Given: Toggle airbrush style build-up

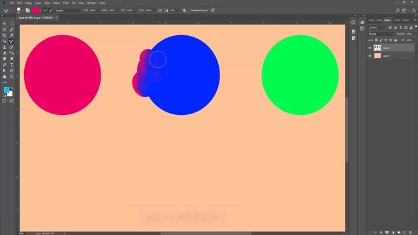Looking at the screenshot, I should [159, 10].
